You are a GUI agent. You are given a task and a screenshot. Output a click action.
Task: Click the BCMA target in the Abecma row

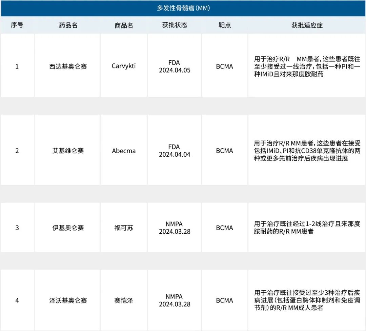tap(225, 151)
